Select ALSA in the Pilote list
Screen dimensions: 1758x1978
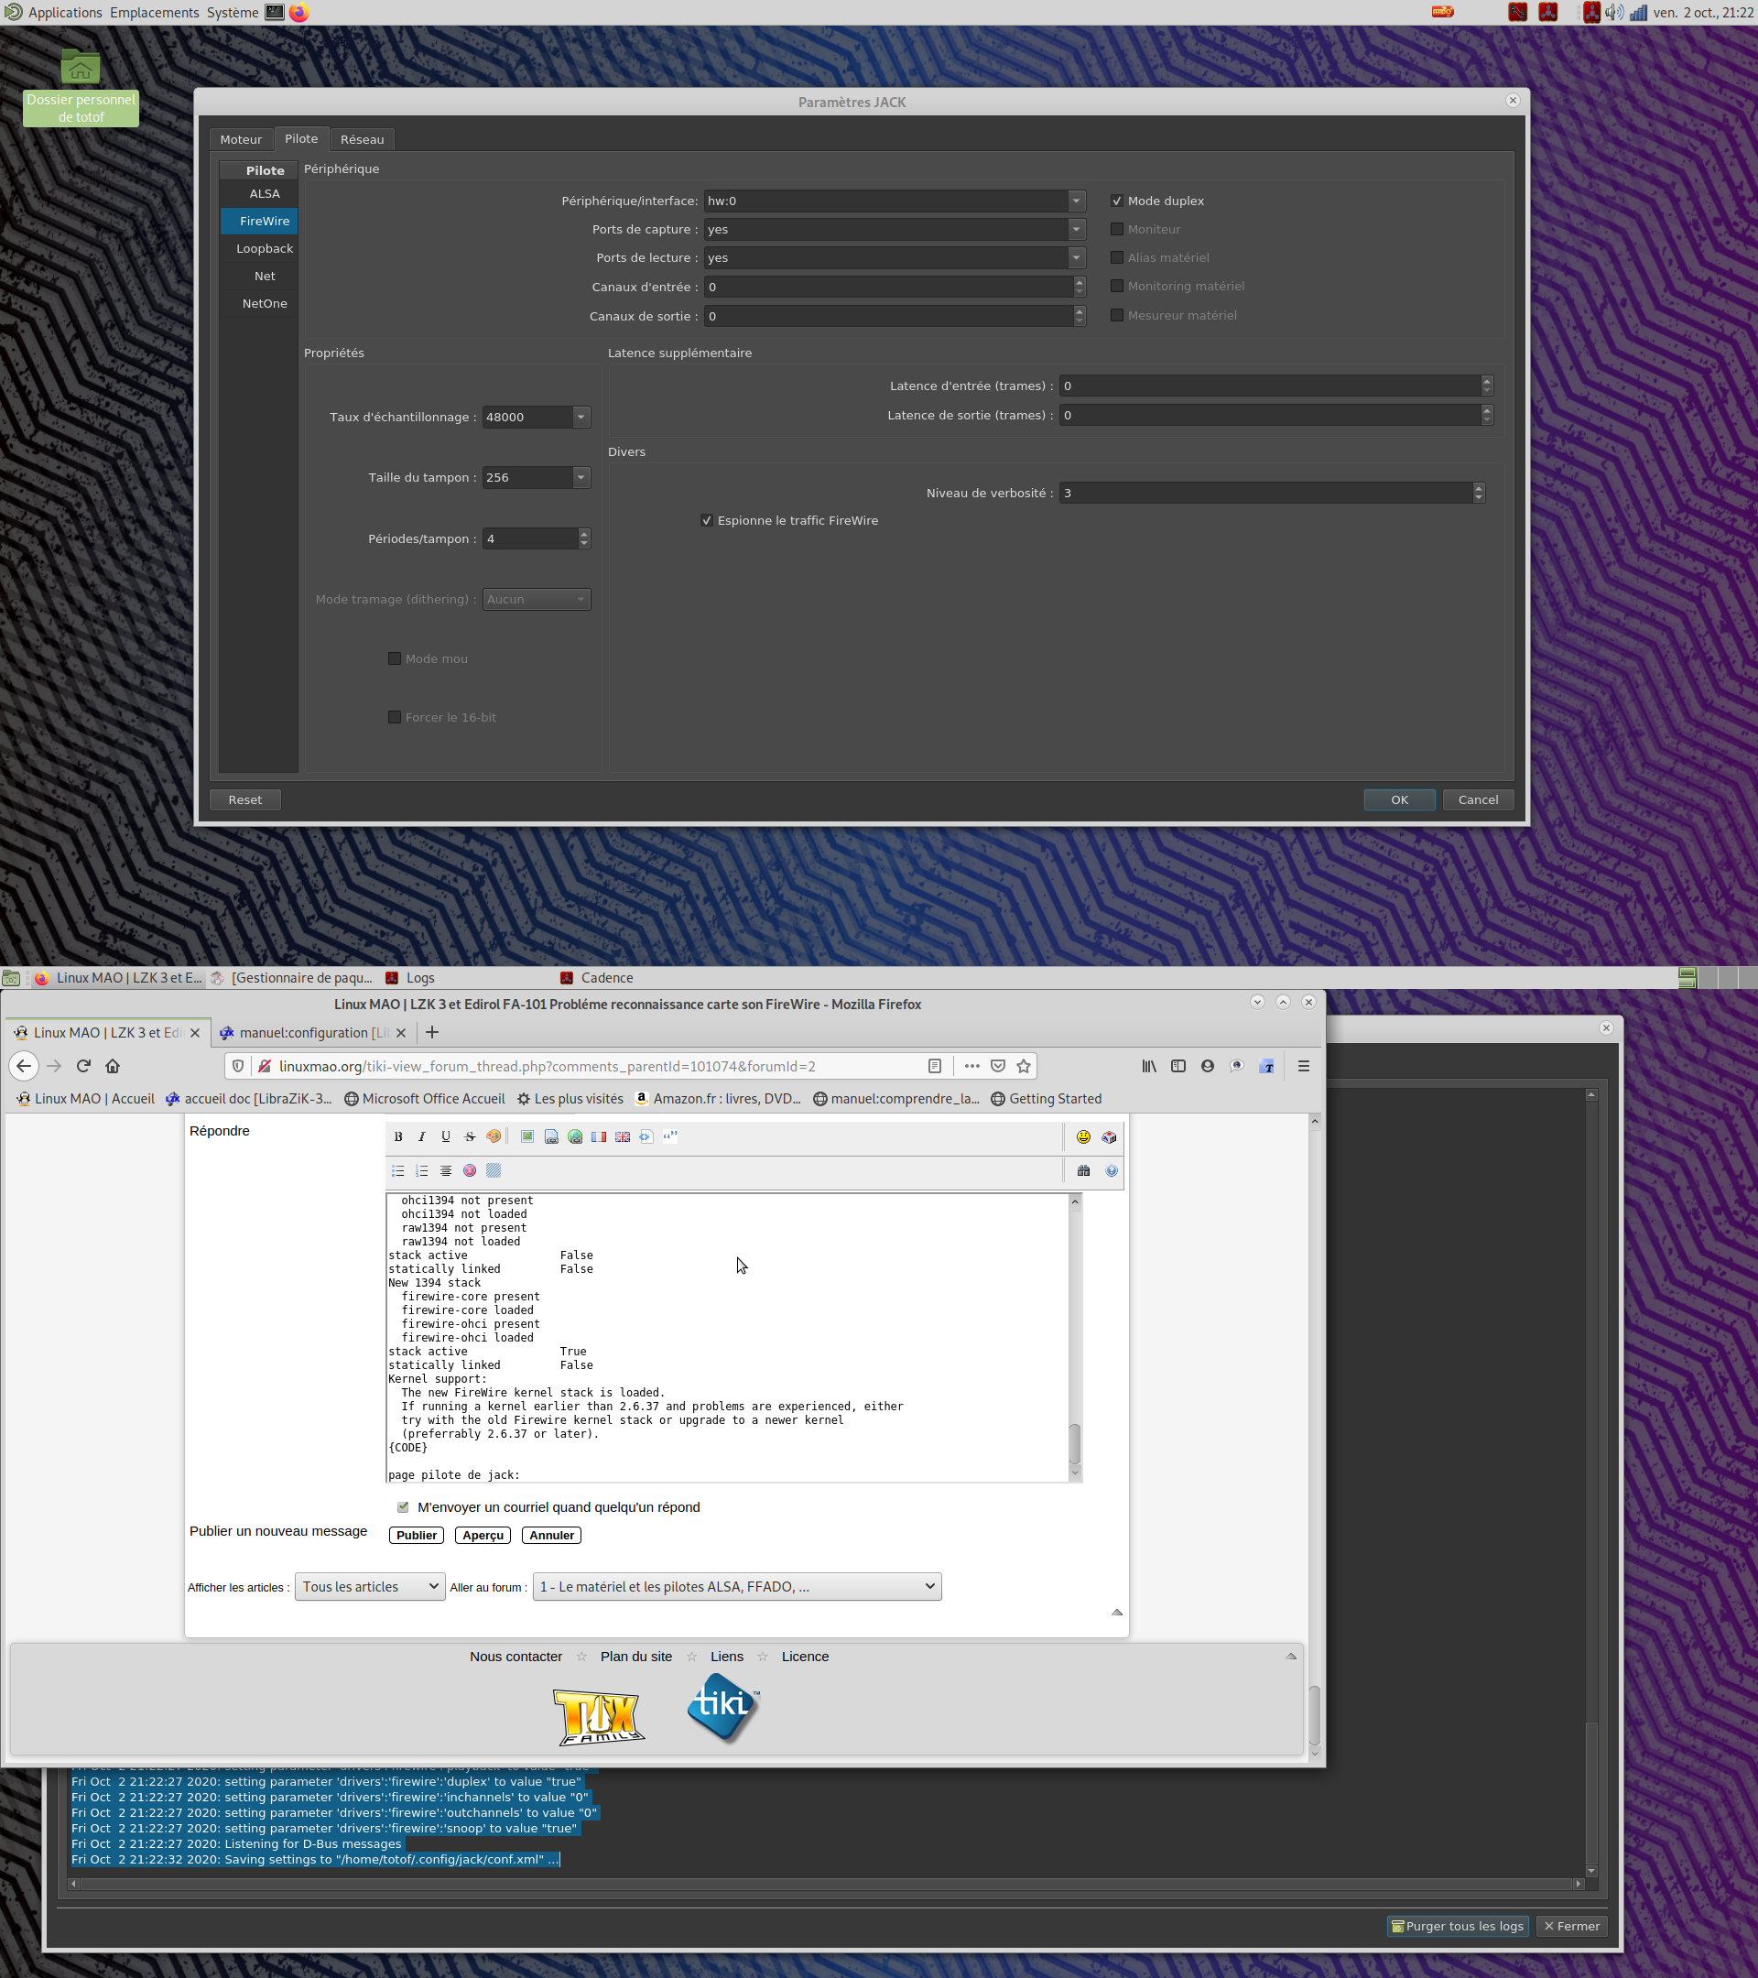pyautogui.click(x=264, y=193)
